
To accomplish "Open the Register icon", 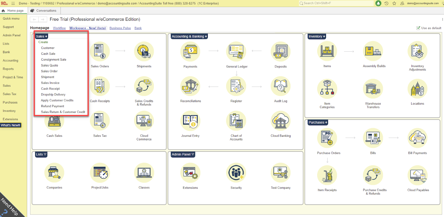I will 236,86.
